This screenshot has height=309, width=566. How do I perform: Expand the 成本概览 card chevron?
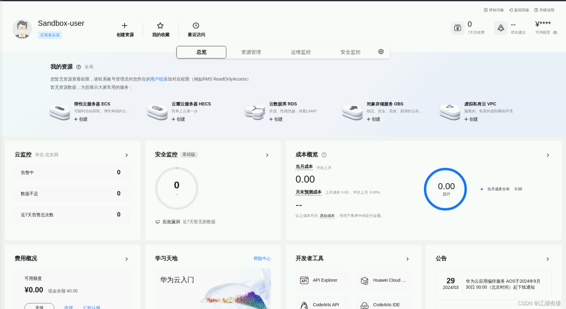(x=548, y=155)
